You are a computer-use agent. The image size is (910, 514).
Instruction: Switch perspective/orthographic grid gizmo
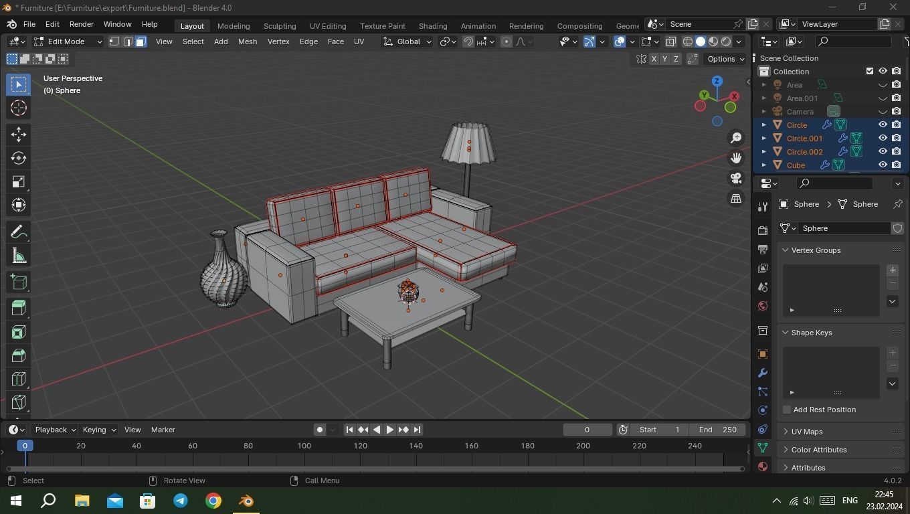(736, 198)
